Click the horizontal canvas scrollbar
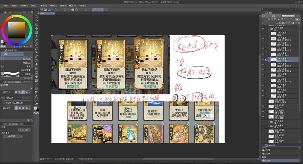 (178, 159)
